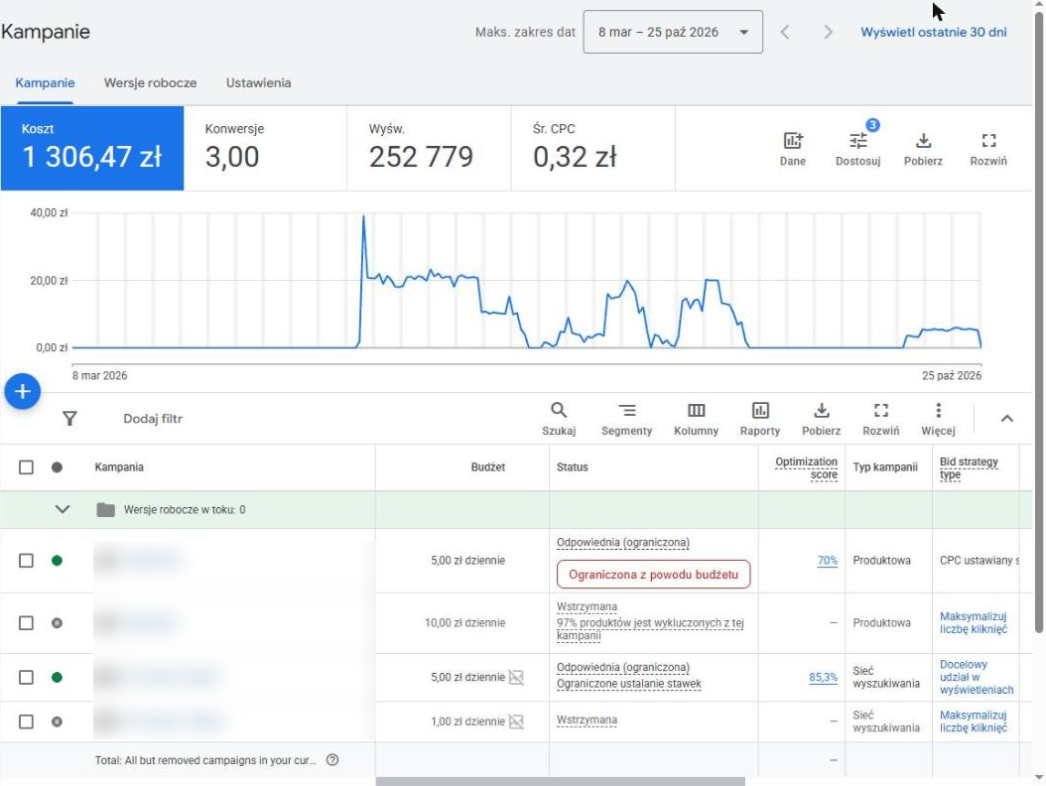
Task: Check the 70% optimization score campaign row
Action: pyautogui.click(x=26, y=561)
